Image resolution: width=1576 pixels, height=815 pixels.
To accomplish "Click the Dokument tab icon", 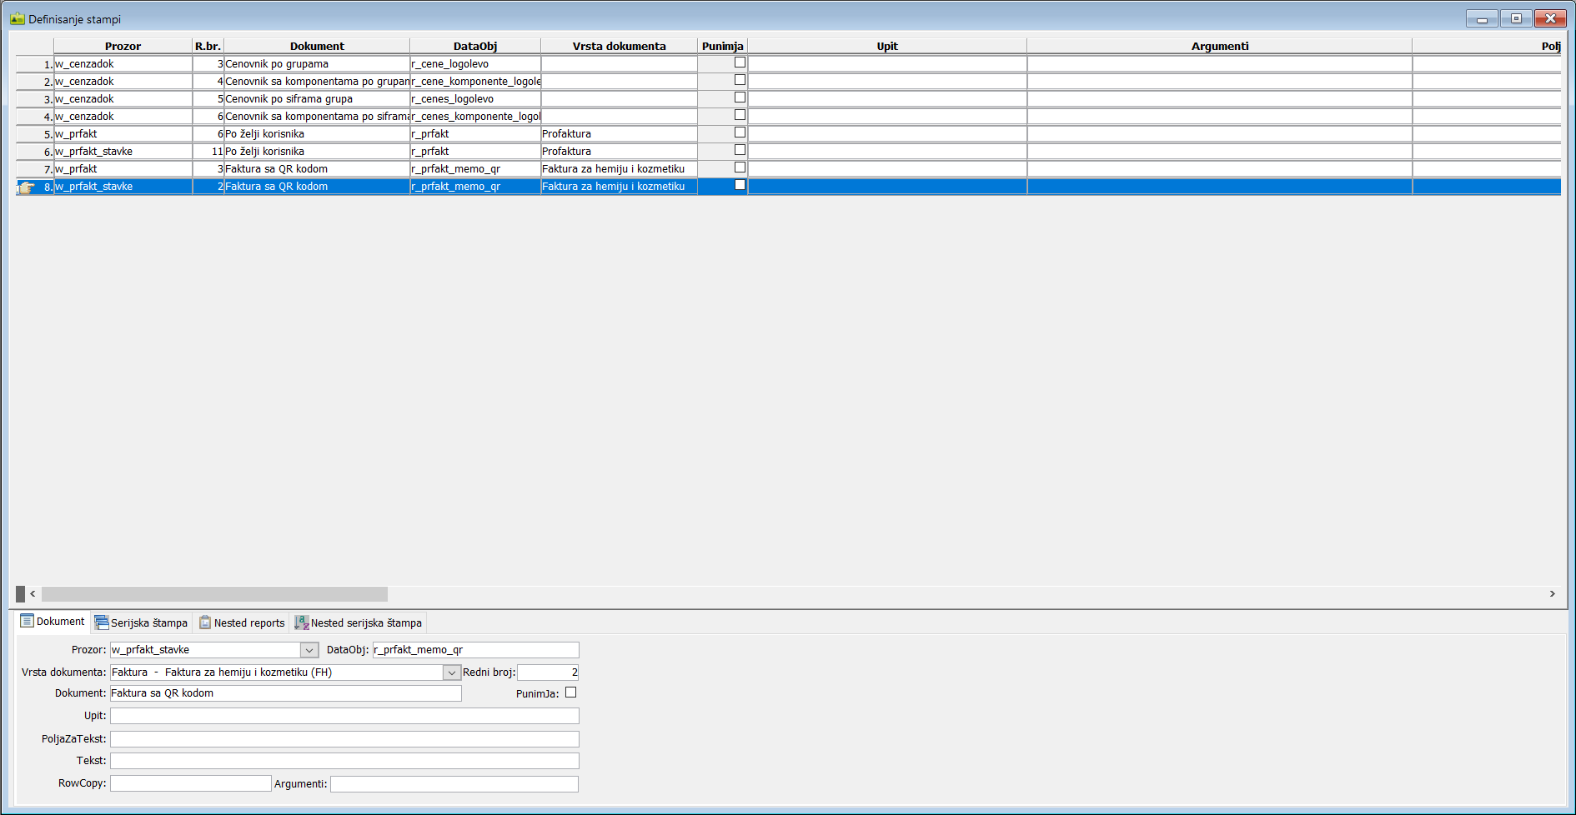I will [x=27, y=621].
